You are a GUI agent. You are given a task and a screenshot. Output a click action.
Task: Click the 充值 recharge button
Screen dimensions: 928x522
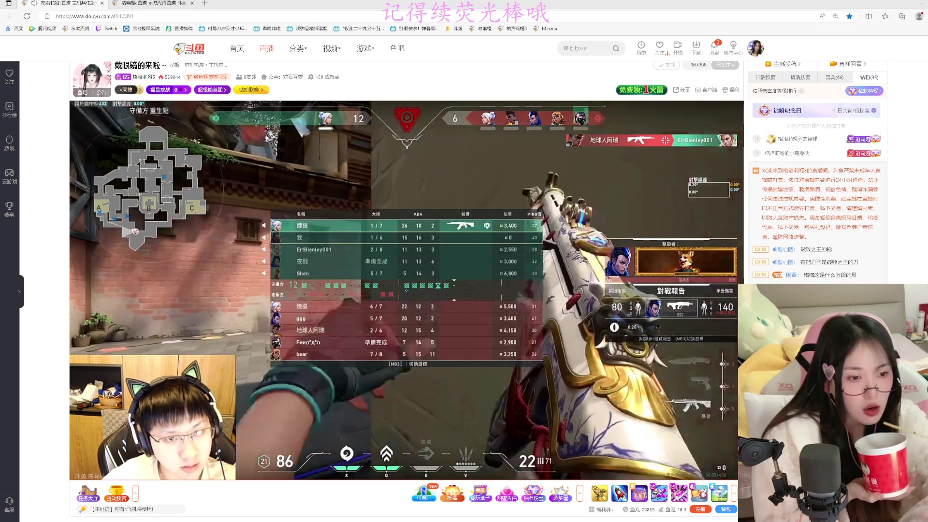(700, 509)
